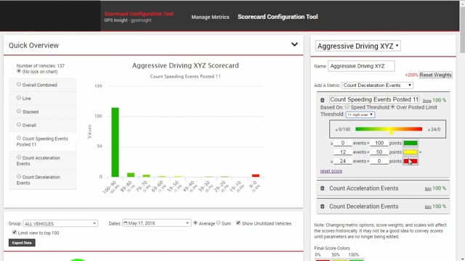The height and width of the screenshot is (261, 465).
Task: Click trash icon for Count Deceleration Events
Action: (x=323, y=206)
